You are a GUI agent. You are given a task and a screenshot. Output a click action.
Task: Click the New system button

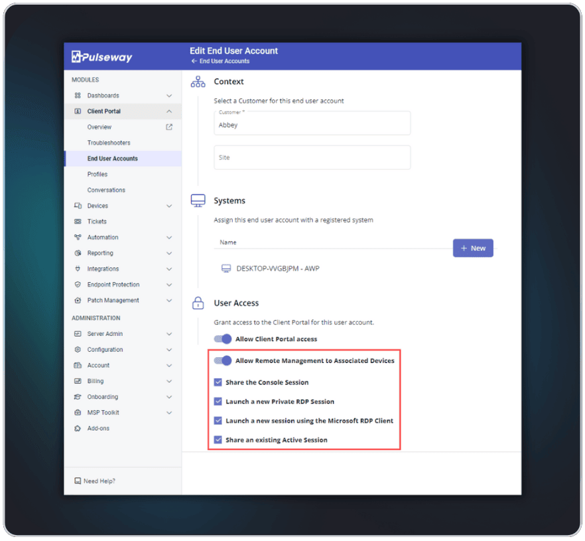point(472,248)
